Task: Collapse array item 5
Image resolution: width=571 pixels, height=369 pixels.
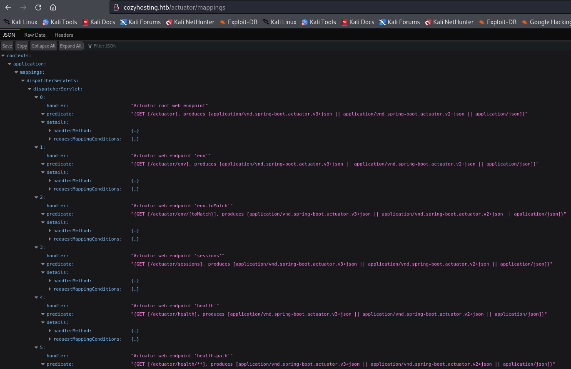Action: click(x=37, y=347)
